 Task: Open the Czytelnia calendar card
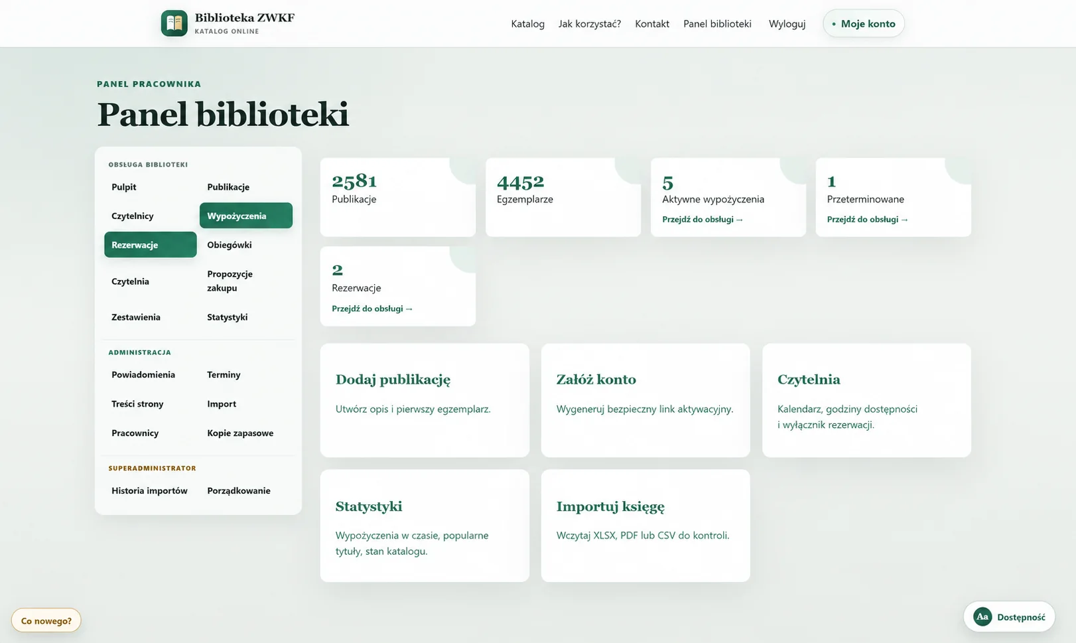tap(866, 400)
